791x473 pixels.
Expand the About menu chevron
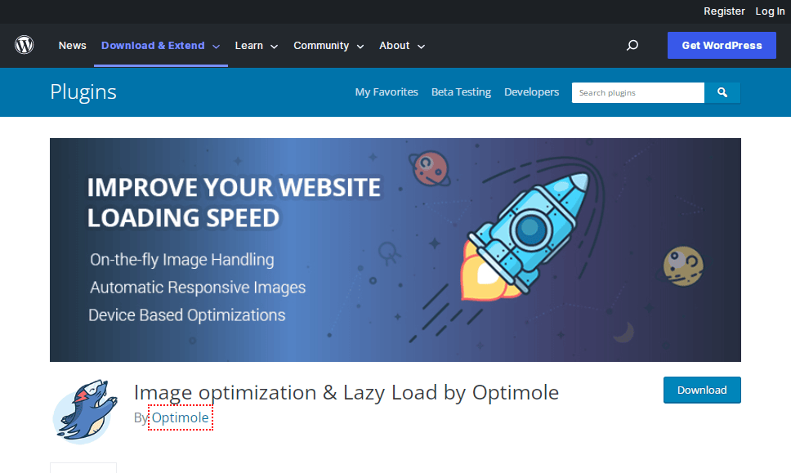point(421,47)
